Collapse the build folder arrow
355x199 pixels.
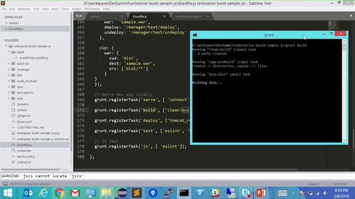pos(9,52)
